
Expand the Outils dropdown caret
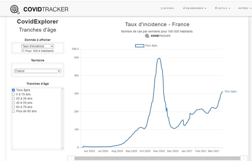(x=229, y=8)
